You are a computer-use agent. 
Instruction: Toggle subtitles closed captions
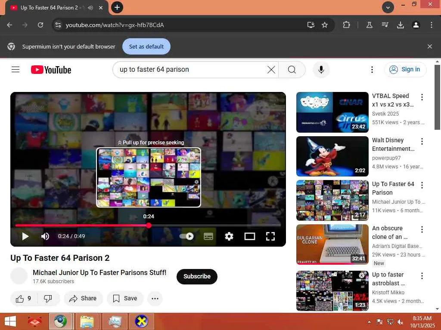click(208, 236)
